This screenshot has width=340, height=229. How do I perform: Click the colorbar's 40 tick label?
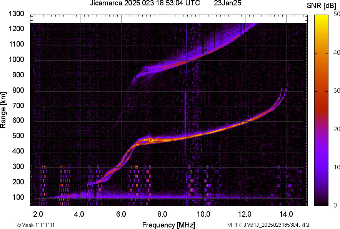pyautogui.click(x=336, y=52)
